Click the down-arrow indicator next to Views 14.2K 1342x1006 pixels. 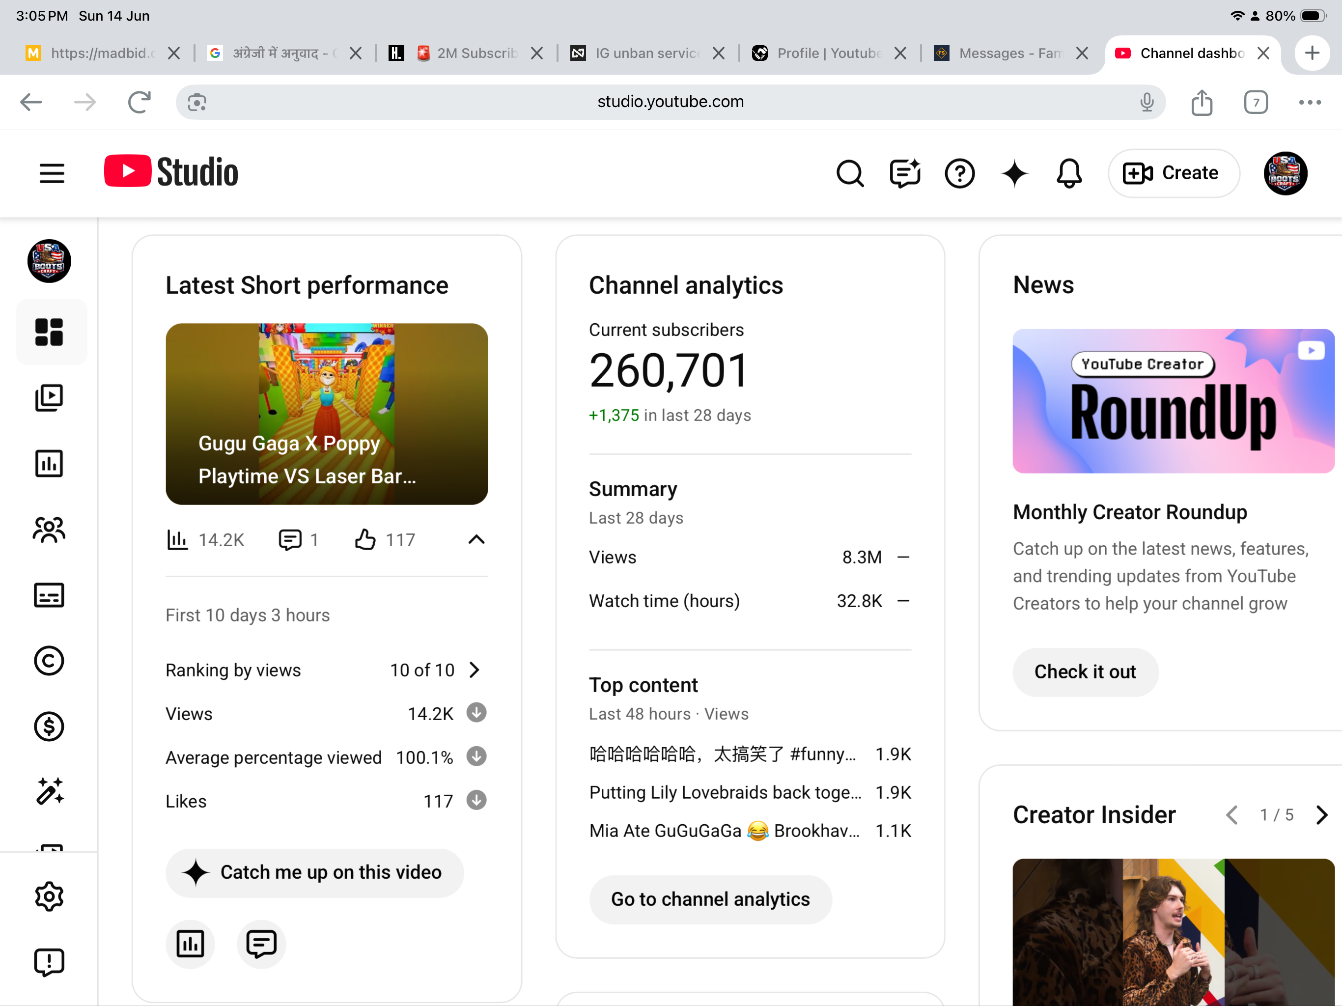tap(476, 713)
